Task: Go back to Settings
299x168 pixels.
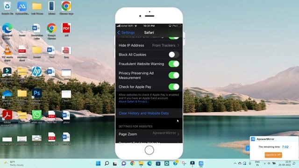Action: pos(126,33)
